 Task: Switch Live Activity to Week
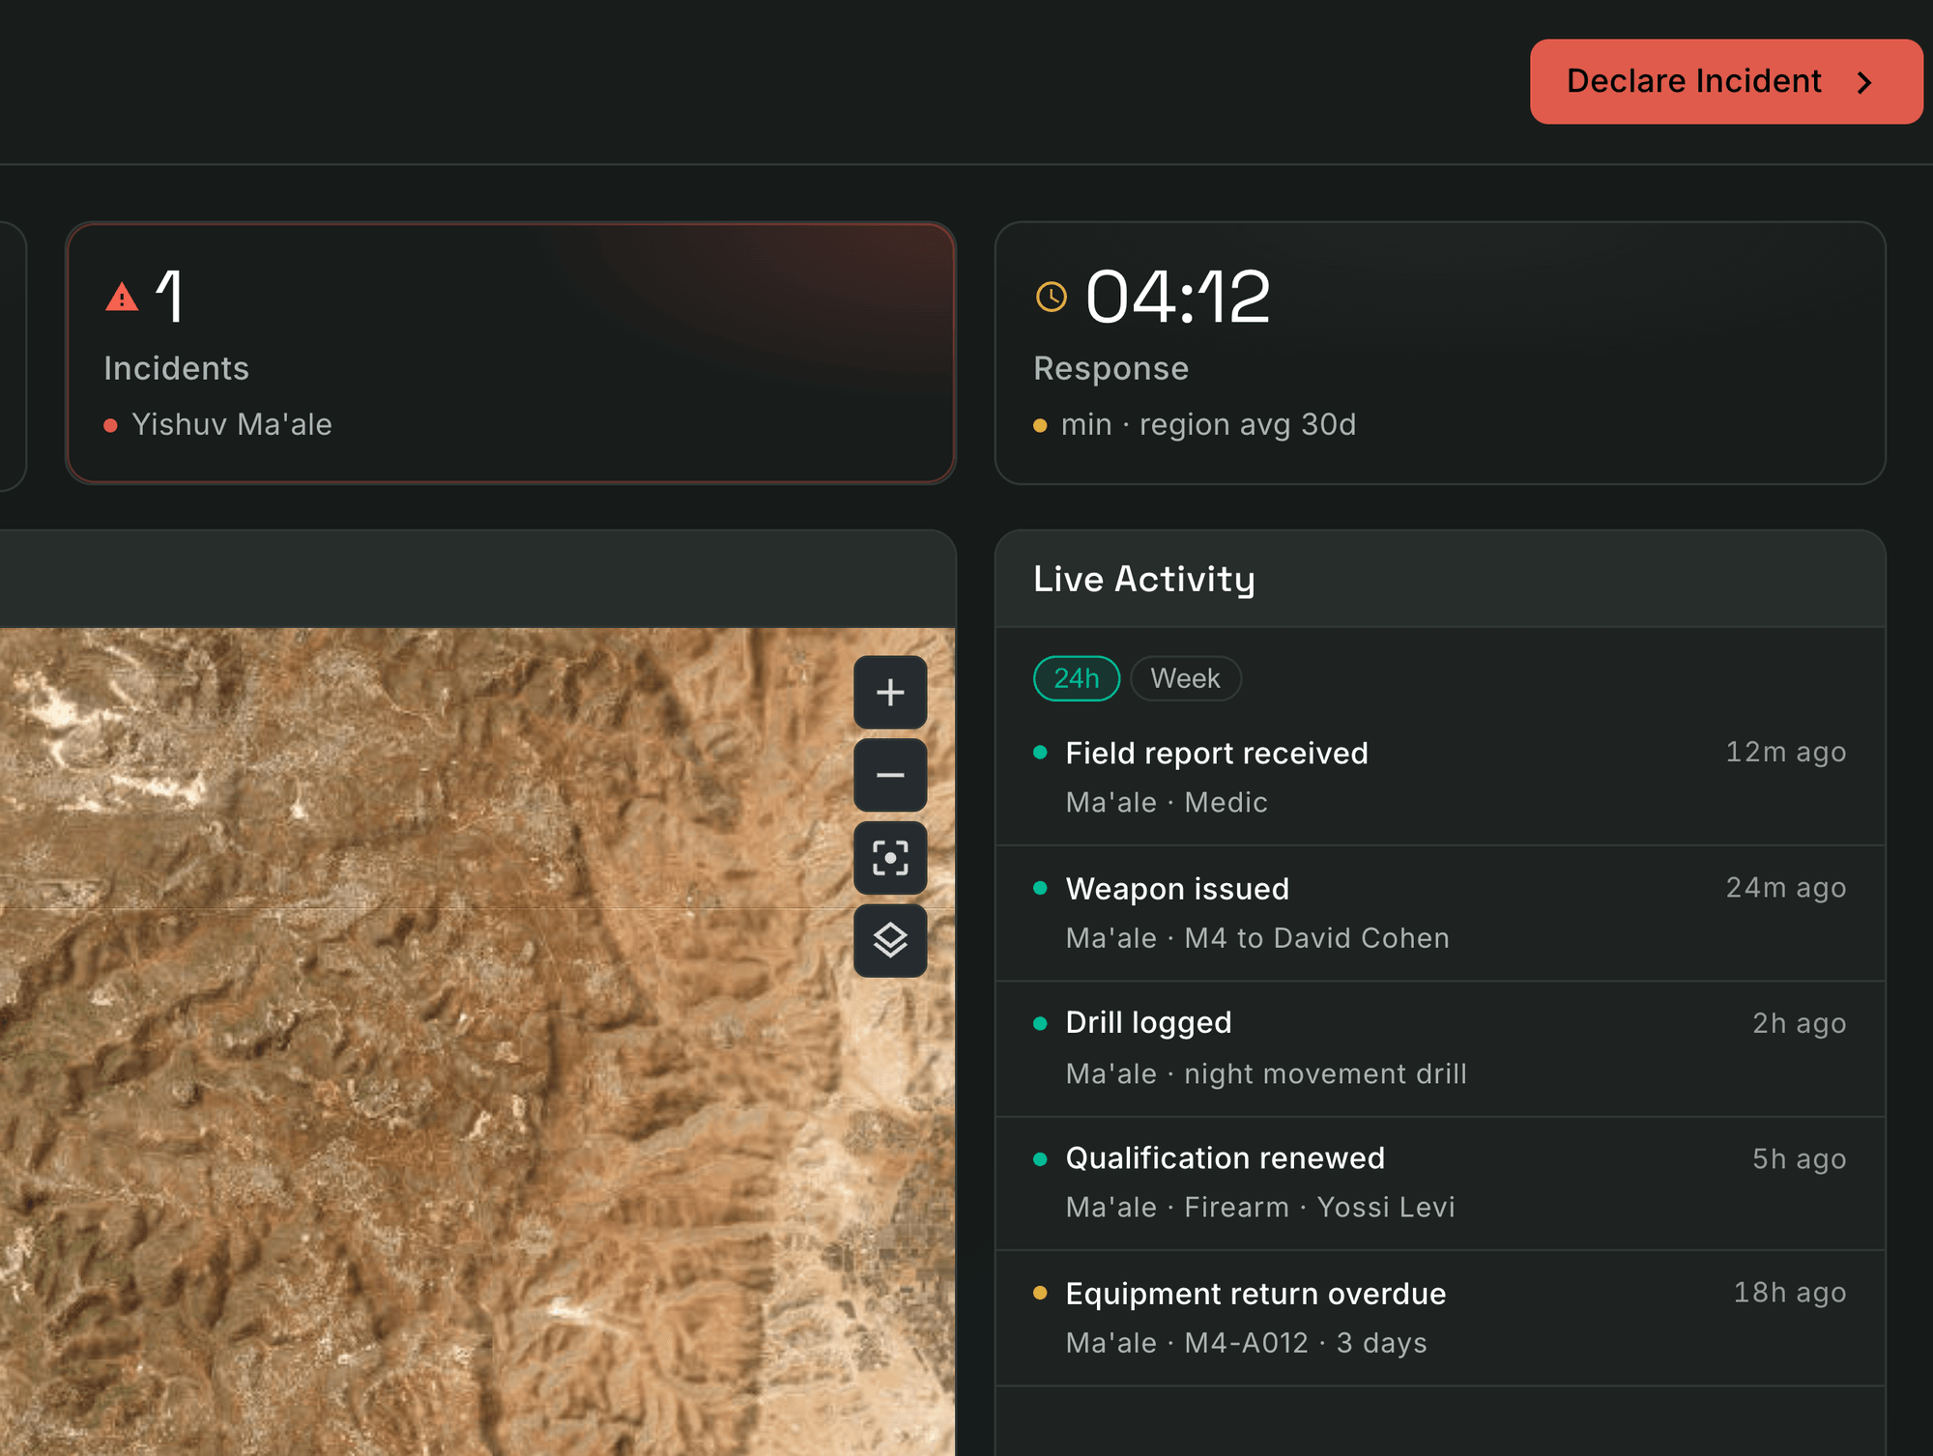click(1185, 678)
